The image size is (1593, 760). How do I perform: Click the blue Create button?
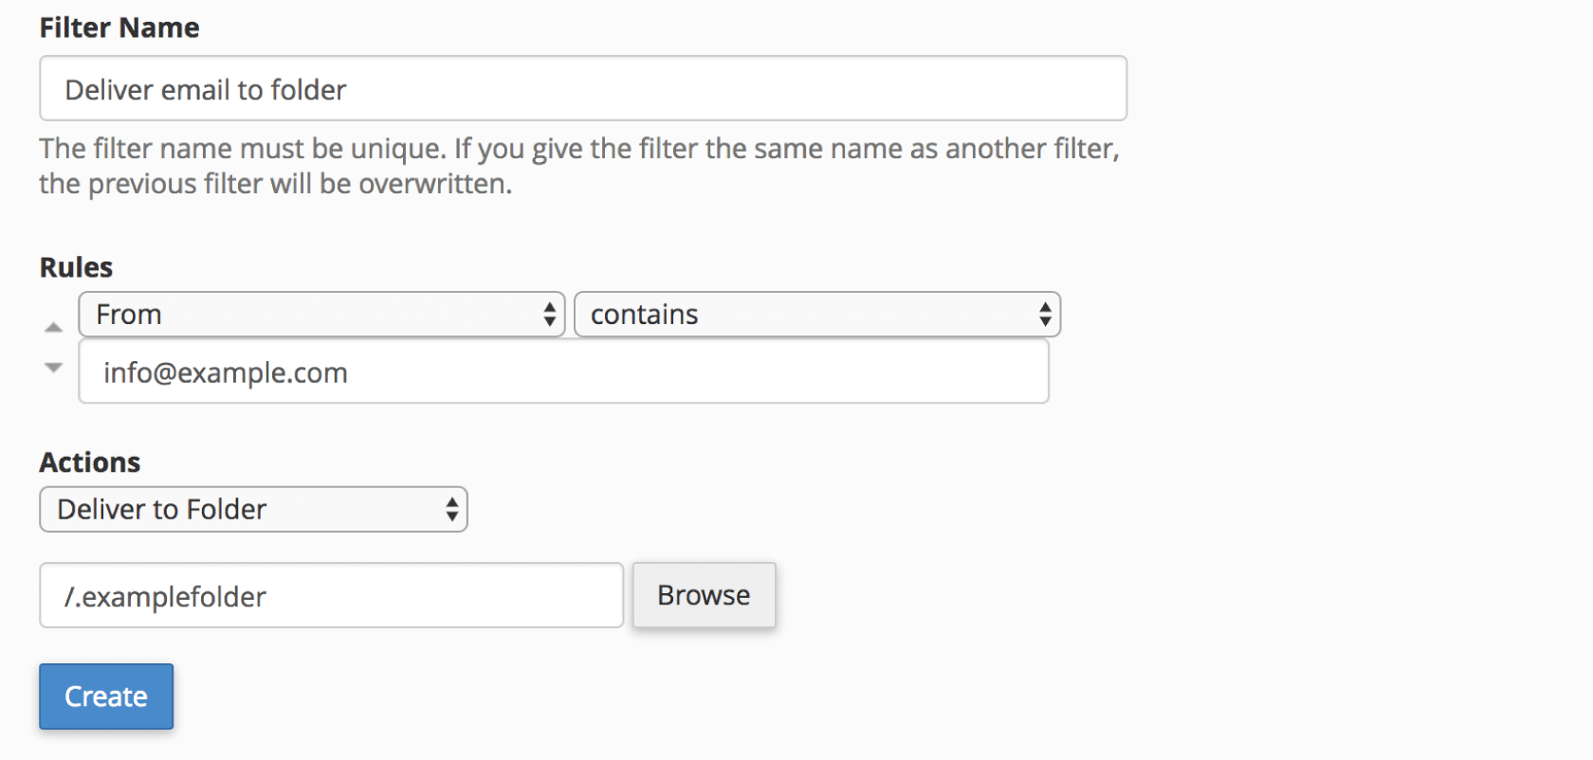106,697
